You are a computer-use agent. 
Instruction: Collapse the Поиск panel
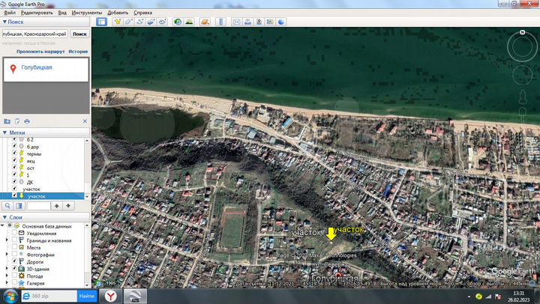tap(4, 22)
